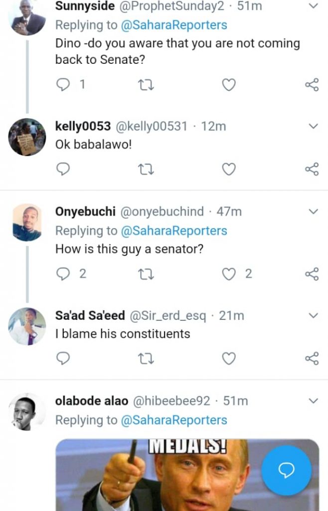Reply to Onyebuchi's senator tweet
This screenshot has height=511, width=328.
(x=63, y=273)
